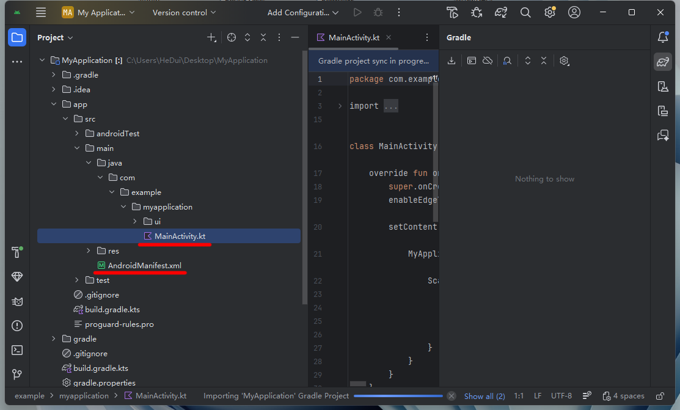Click myapplication in the breadcrumb bar
The height and width of the screenshot is (410, 680).
click(84, 395)
